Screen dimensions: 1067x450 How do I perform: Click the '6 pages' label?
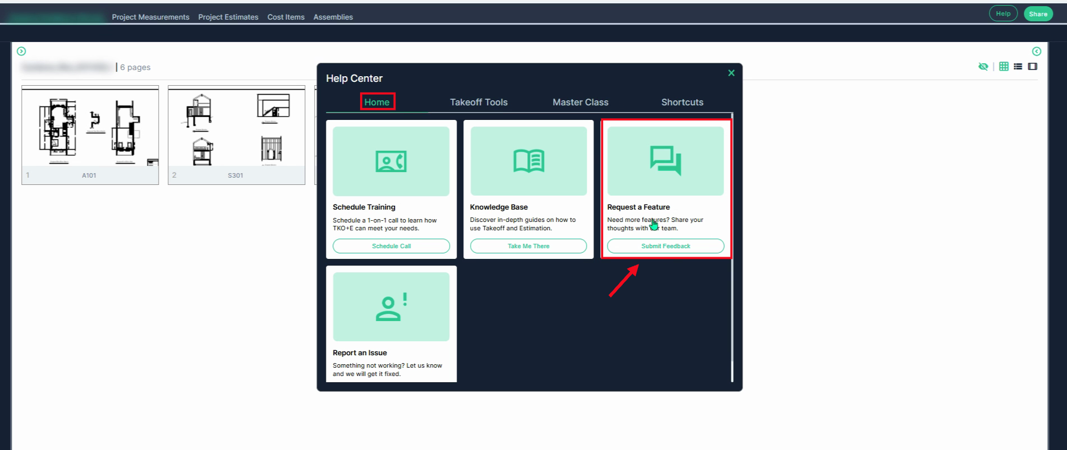tap(135, 67)
